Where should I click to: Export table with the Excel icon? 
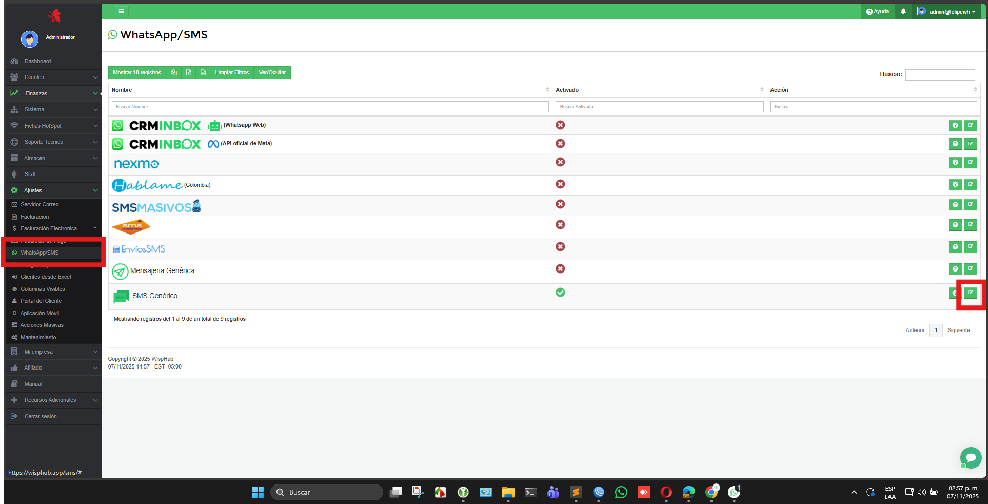tap(189, 73)
